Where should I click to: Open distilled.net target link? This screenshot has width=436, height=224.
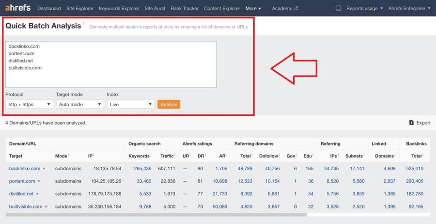point(21,193)
